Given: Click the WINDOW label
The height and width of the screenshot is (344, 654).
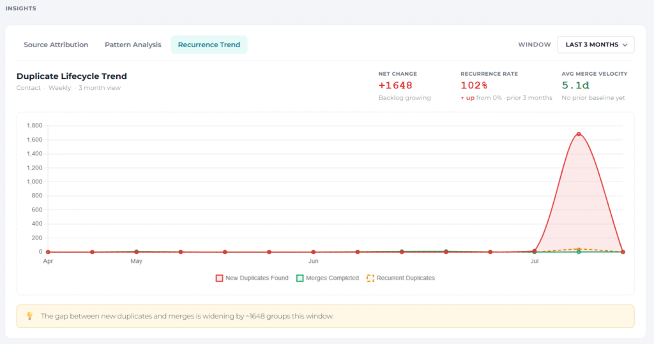Looking at the screenshot, I should coord(535,45).
